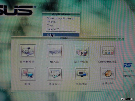
Task: Click the 輸入法 text label
Action: 54,62
